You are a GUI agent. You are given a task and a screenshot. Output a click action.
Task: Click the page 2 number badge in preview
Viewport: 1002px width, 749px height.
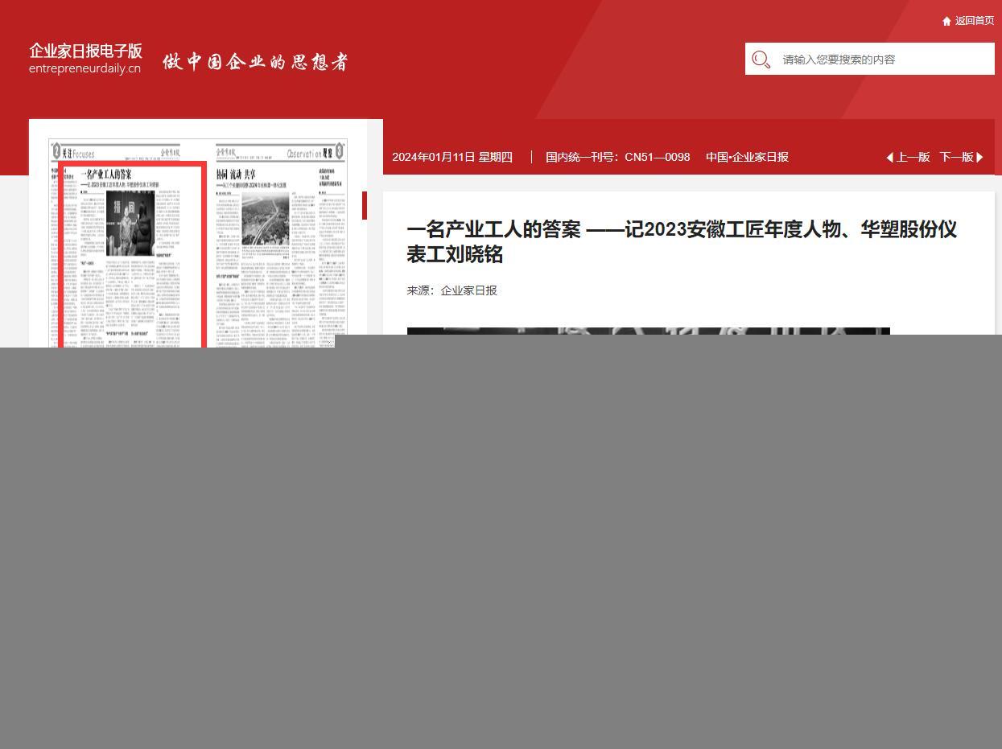pyautogui.click(x=56, y=151)
